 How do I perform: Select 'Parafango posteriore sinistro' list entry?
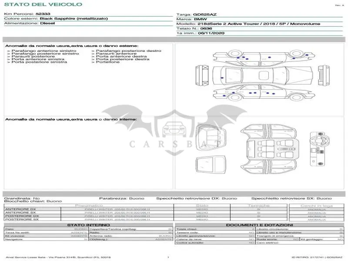pos(45,54)
